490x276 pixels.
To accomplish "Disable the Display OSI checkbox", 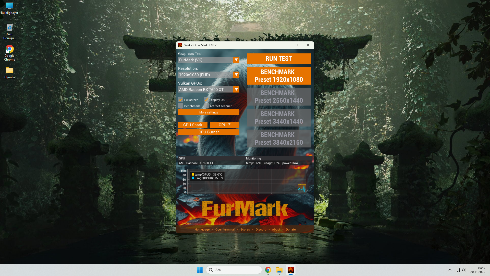I will (206, 100).
